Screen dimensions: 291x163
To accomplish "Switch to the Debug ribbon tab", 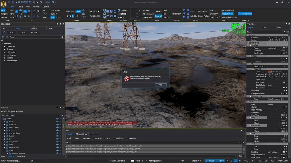I will click(20, 6).
